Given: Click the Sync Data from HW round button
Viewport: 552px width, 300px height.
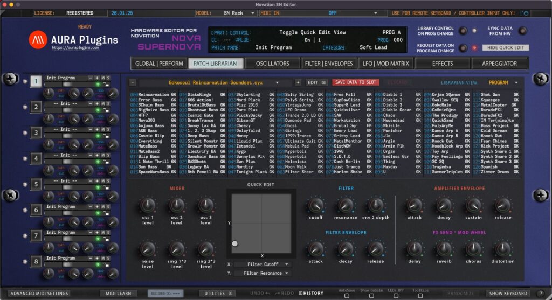Looking at the screenshot, I should click(523, 31).
